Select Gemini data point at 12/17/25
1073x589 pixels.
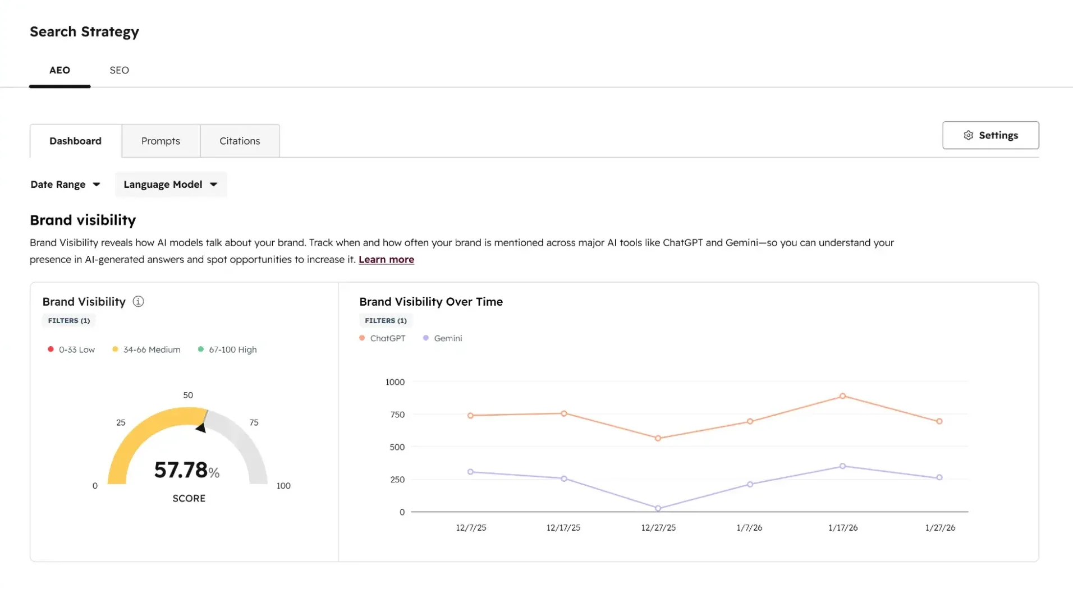click(x=564, y=478)
